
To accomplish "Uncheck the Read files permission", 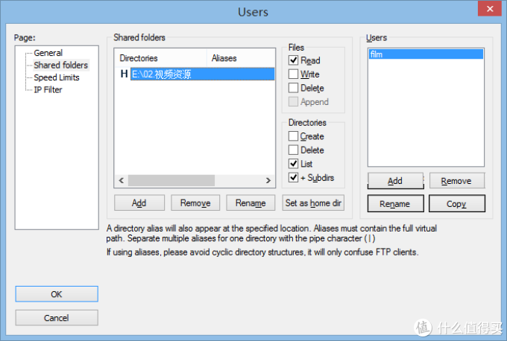I will point(294,60).
